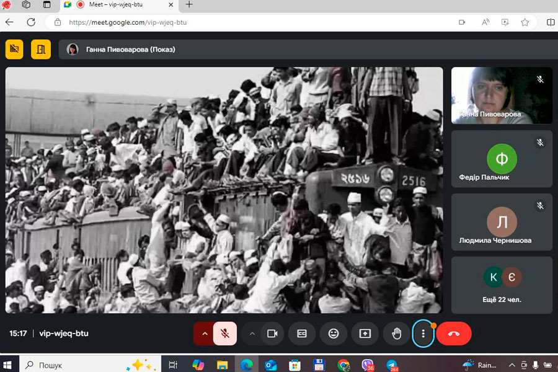Click the meeting code vip-wjeq-btu text
The image size is (558, 372).
(64, 334)
